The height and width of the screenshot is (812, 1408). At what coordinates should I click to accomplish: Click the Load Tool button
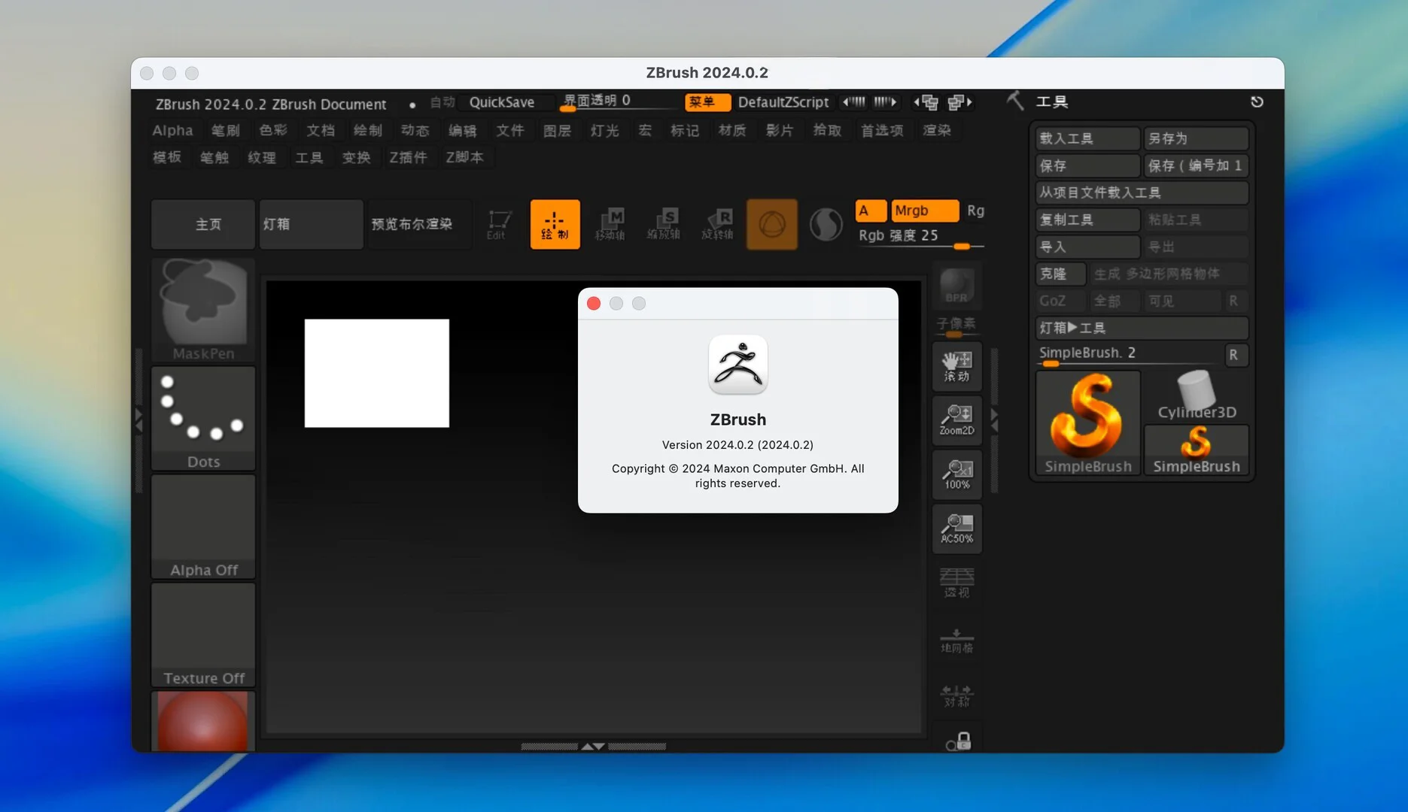(1087, 138)
